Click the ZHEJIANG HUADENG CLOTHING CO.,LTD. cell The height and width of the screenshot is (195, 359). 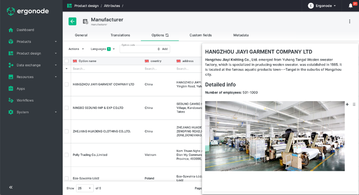102,131
